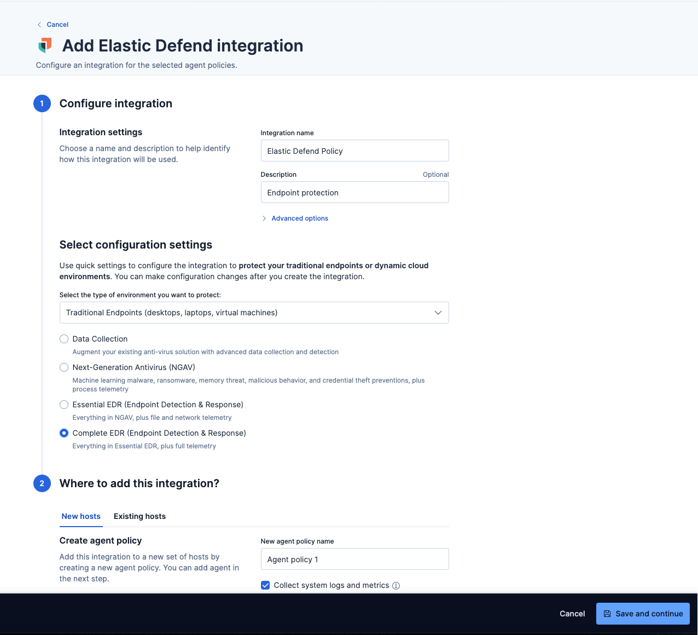Click the back chevron beside Cancel

(38, 24)
